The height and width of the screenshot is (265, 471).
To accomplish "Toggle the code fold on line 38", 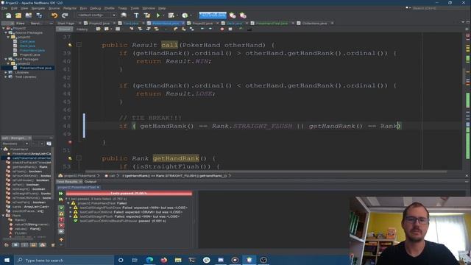I will click(x=79, y=45).
